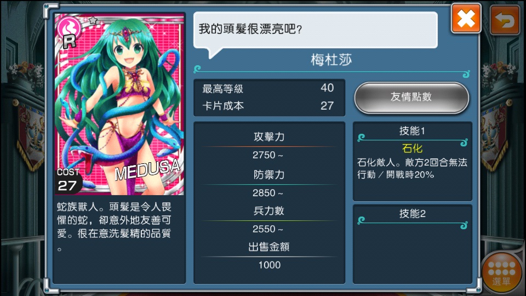Tap the Medusa card artwork
Screen dimensions: 526x296
click(119, 104)
